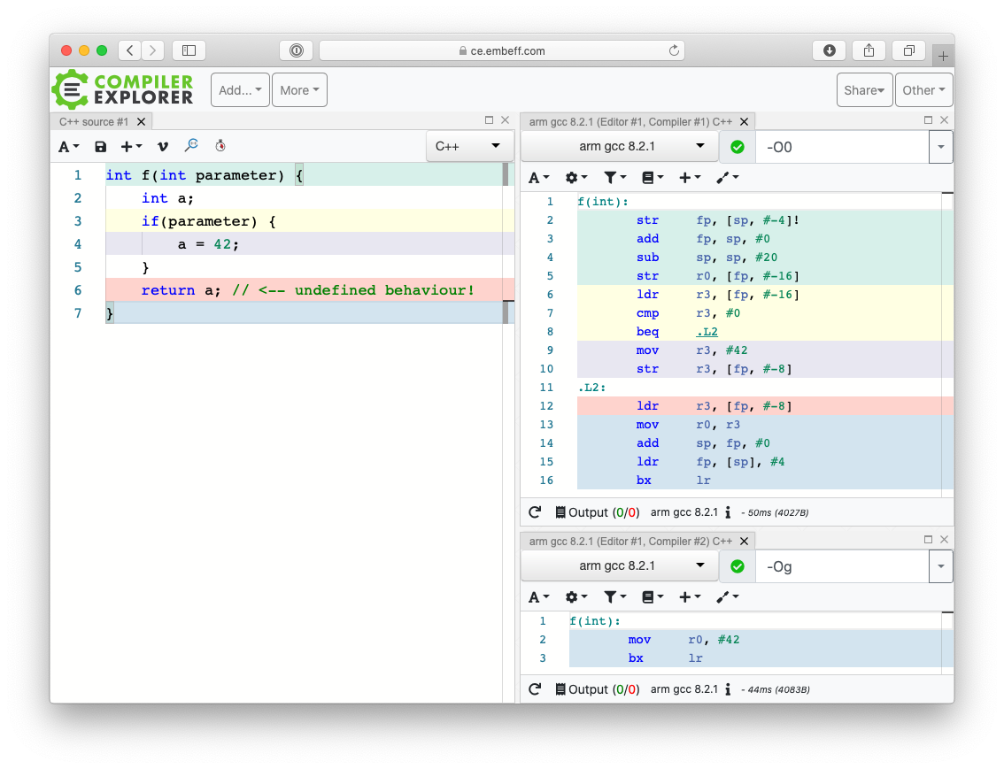Open the CppInsights magnifier icon
This screenshot has height=769, width=1004.
tap(191, 146)
